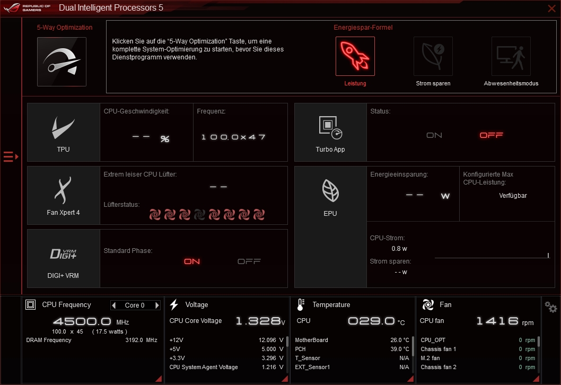Click the Core 0 selector label
This screenshot has height=385, width=561.
pyautogui.click(x=135, y=305)
